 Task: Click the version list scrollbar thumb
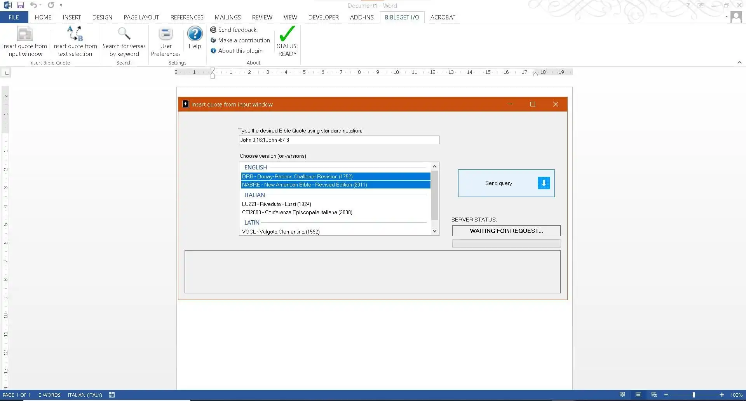pyautogui.click(x=435, y=195)
